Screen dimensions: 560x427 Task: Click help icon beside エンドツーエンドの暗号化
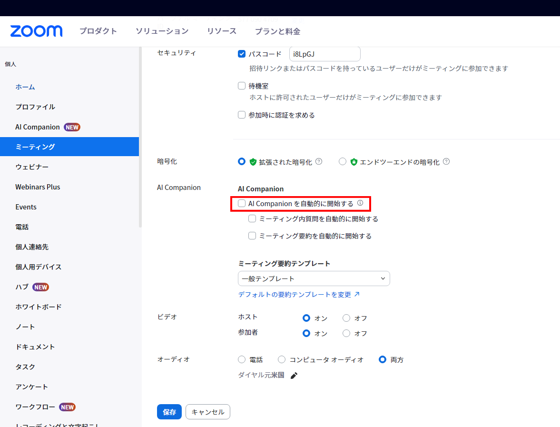coord(446,162)
